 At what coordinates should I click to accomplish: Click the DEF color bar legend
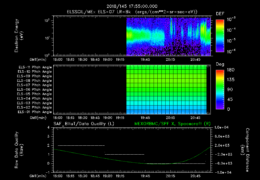220,36
